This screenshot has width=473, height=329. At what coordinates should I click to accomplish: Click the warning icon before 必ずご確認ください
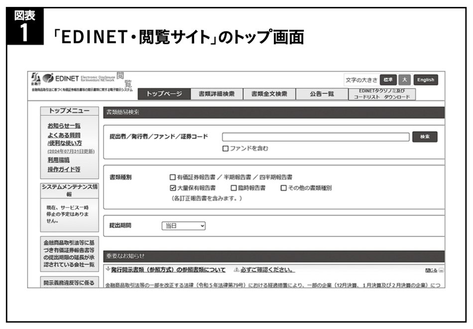point(237,270)
